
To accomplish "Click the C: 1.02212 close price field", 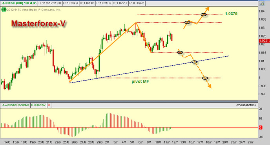I will (x=120, y=3).
